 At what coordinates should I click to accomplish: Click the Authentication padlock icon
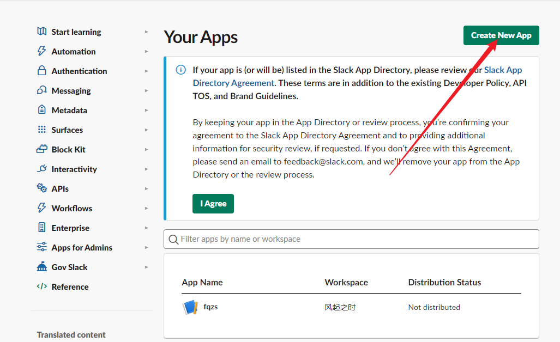tap(42, 71)
